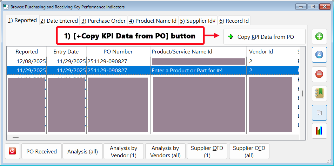The width and height of the screenshot is (334, 166).
Task: Open the bar chart icon
Action: pos(319,131)
